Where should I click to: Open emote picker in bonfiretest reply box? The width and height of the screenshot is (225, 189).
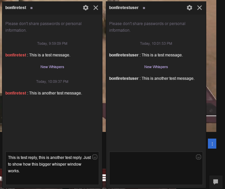coord(95,157)
